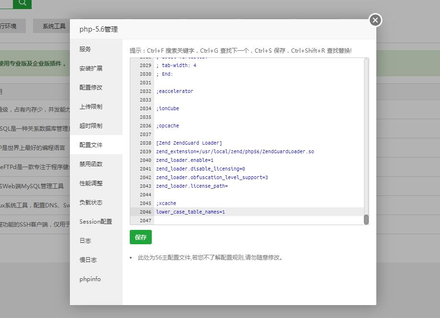
Task: Place cursor on lower_case_table_names=1 line
Action: tap(191, 212)
